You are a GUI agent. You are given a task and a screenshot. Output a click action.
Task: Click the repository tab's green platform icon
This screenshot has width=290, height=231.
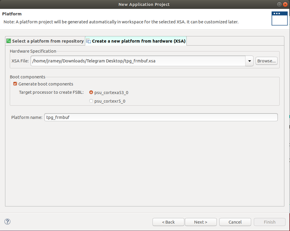pyautogui.click(x=9, y=41)
